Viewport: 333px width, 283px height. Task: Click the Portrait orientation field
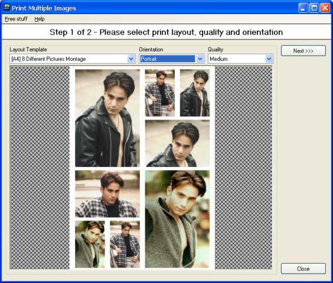tap(168, 59)
